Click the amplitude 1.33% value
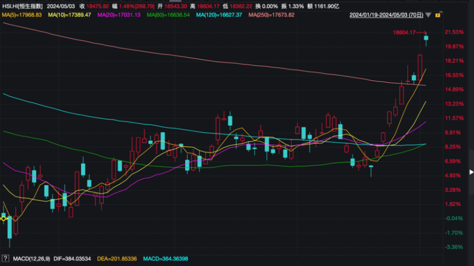The width and height of the screenshot is (474, 266). 296,6
